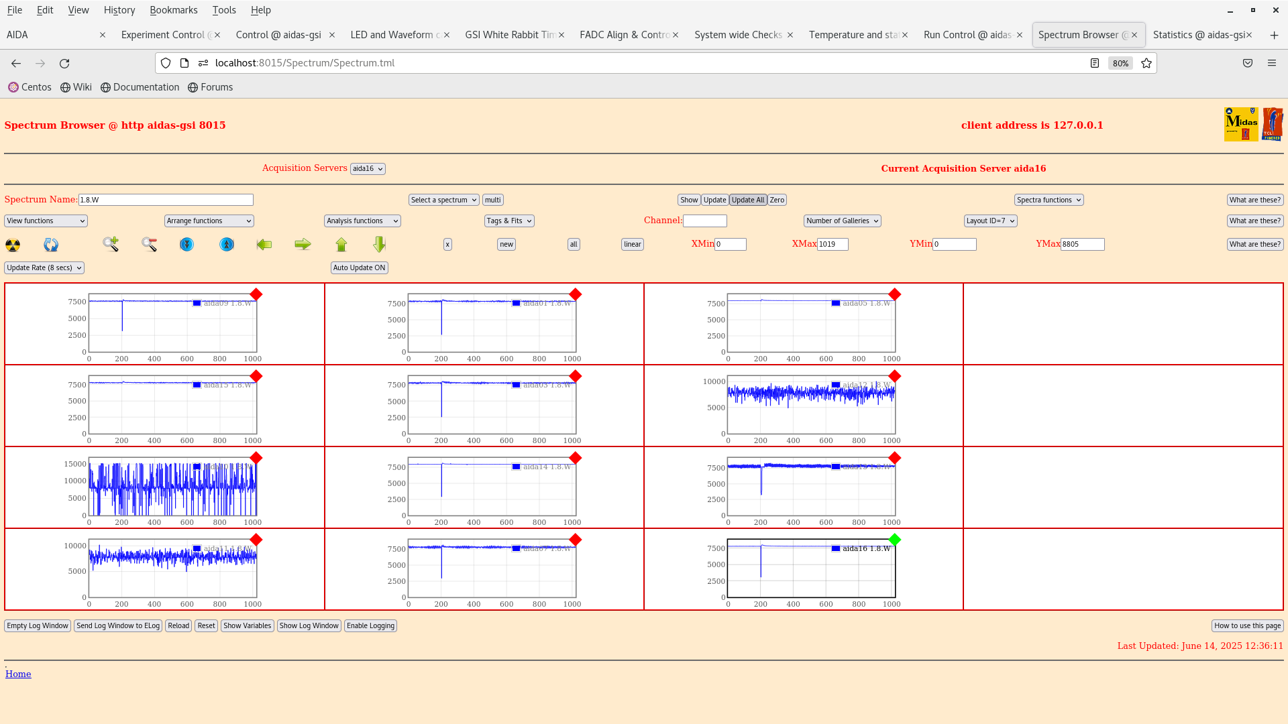
Task: Click the green left arrow icon
Action: pos(264,244)
